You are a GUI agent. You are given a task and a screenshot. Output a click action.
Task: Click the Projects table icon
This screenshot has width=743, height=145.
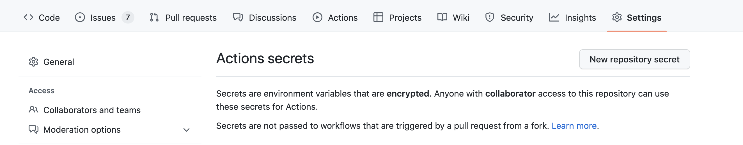378,18
